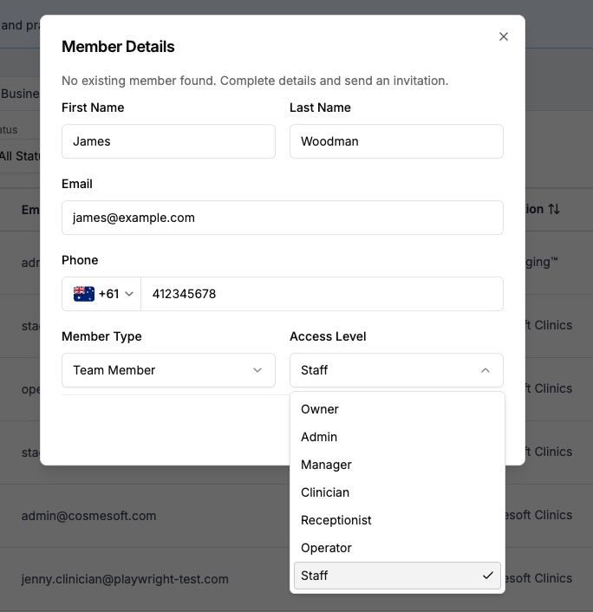This screenshot has height=612, width=593.
Task: Click the Member Details heading
Action: [x=118, y=47]
